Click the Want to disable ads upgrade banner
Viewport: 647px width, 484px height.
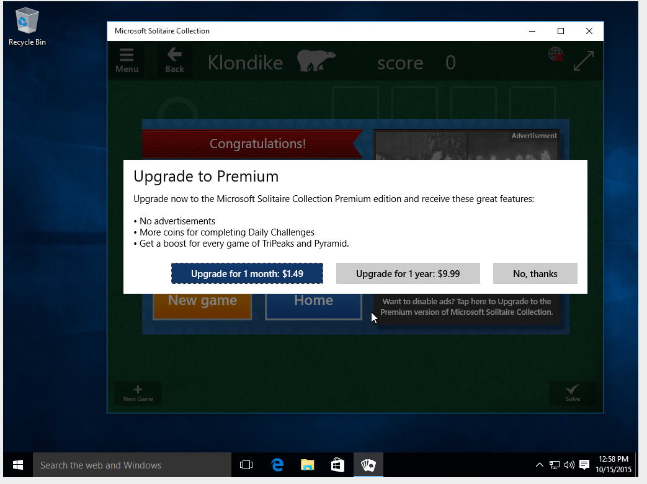[x=466, y=307]
